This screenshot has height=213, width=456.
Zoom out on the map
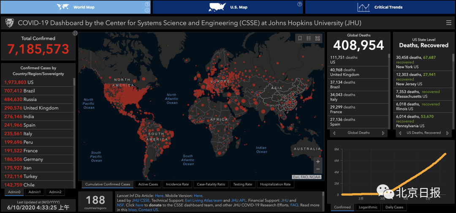[318, 169]
